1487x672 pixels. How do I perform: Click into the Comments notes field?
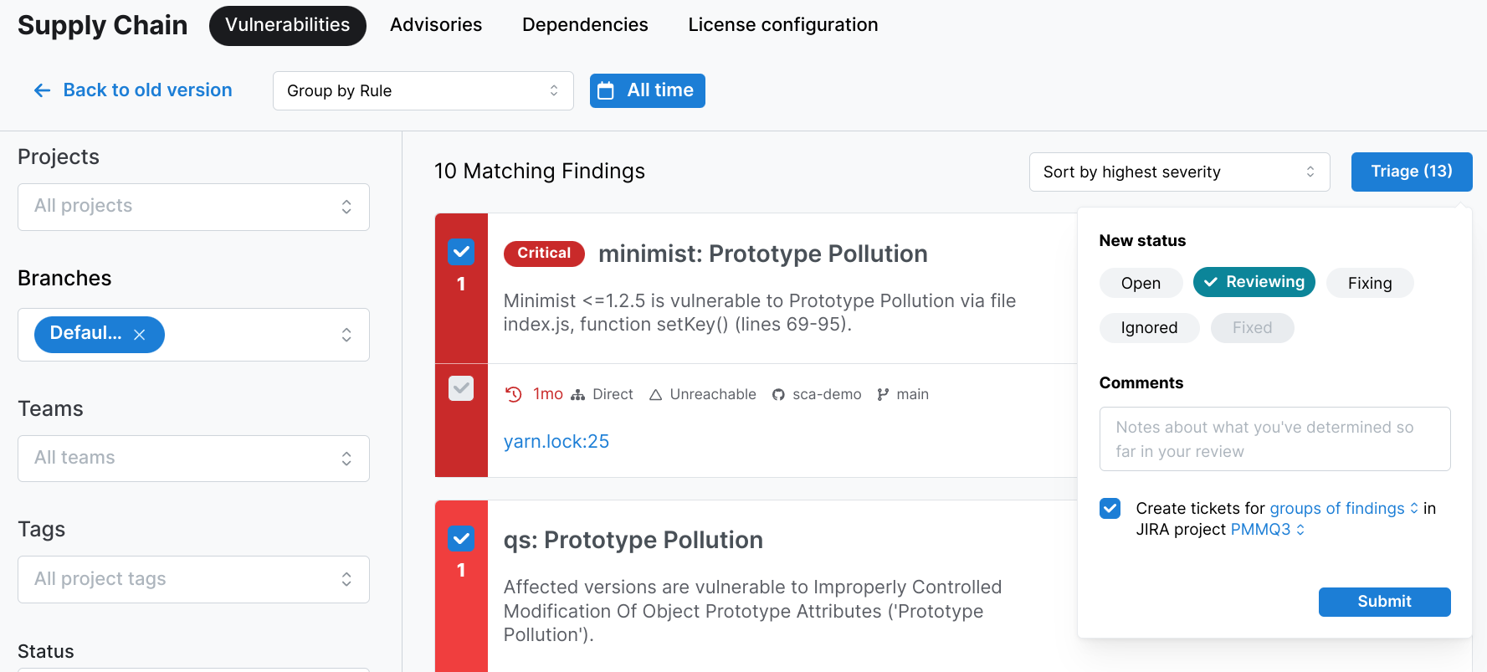1274,439
